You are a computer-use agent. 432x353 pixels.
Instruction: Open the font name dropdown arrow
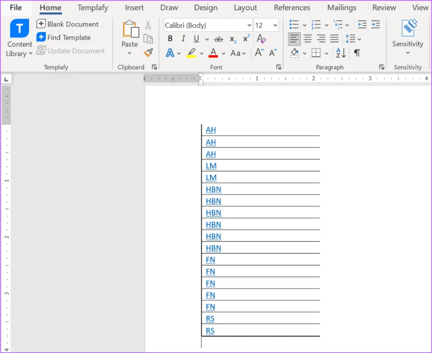click(249, 25)
